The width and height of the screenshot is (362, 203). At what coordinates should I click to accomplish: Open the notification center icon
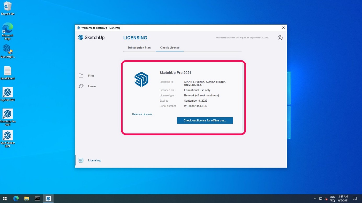click(355, 199)
